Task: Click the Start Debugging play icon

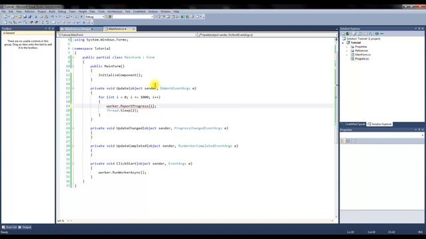Action: tap(81, 17)
